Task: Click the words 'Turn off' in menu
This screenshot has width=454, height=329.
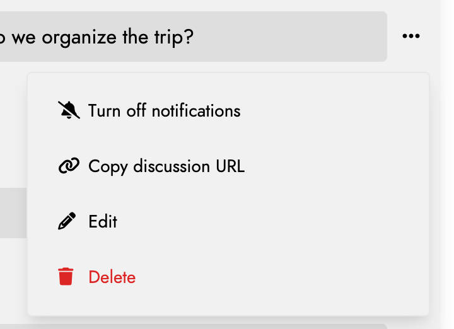Action: [x=117, y=111]
